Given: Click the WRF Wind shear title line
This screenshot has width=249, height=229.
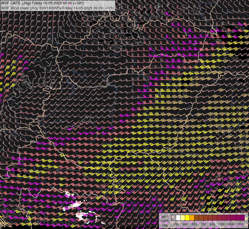Looking at the screenshot, I should click(x=57, y=8).
